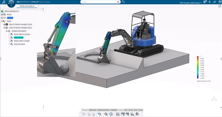Image resolution: width=222 pixels, height=117 pixels.
Task: Click the Cut scissors icon
Action: (x=84, y=114)
